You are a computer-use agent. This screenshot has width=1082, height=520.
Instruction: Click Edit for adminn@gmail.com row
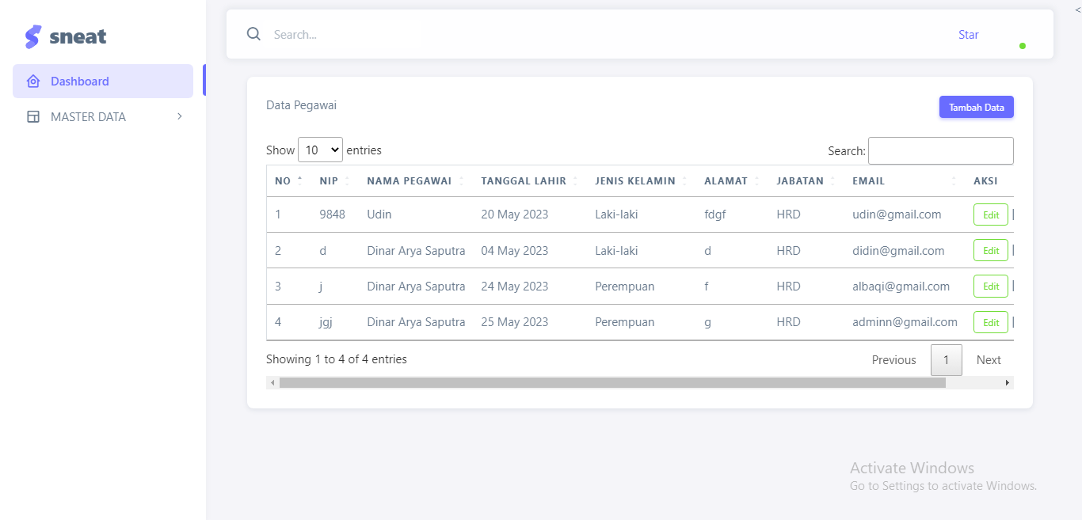(990, 322)
